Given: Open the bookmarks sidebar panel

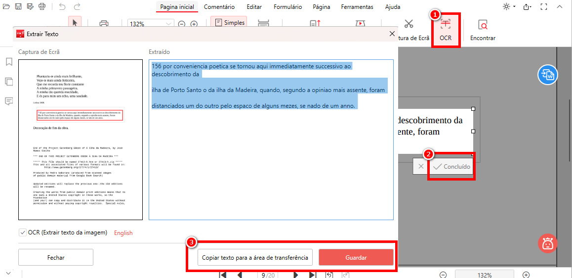Looking at the screenshot, I should (9, 62).
